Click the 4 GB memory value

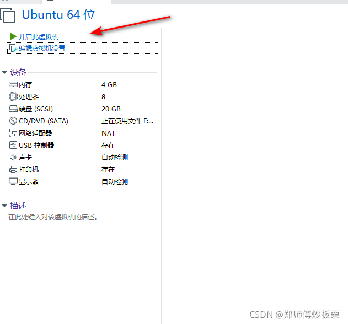(109, 85)
